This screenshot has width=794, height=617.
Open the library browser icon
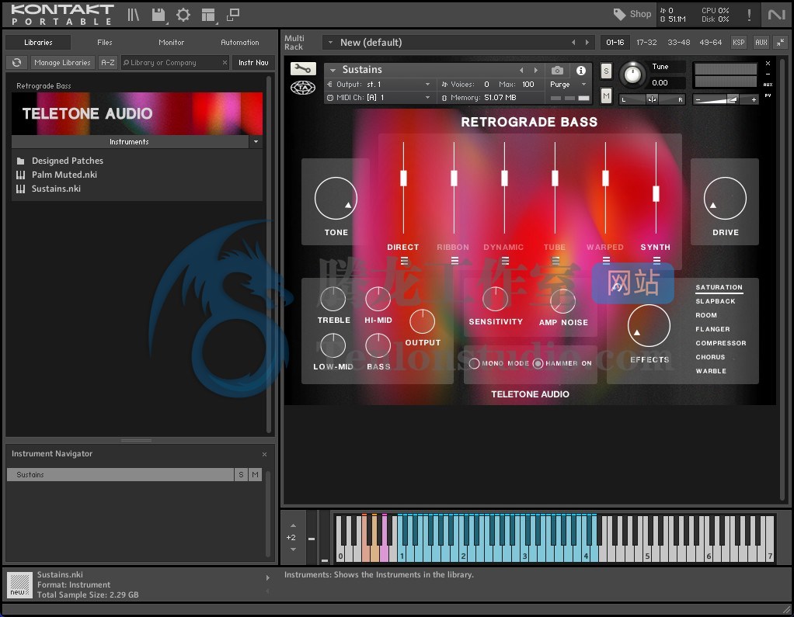point(133,15)
